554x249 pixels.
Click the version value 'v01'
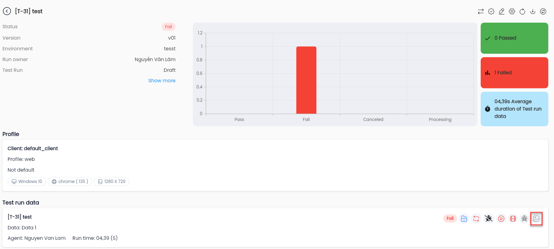[x=172, y=38]
